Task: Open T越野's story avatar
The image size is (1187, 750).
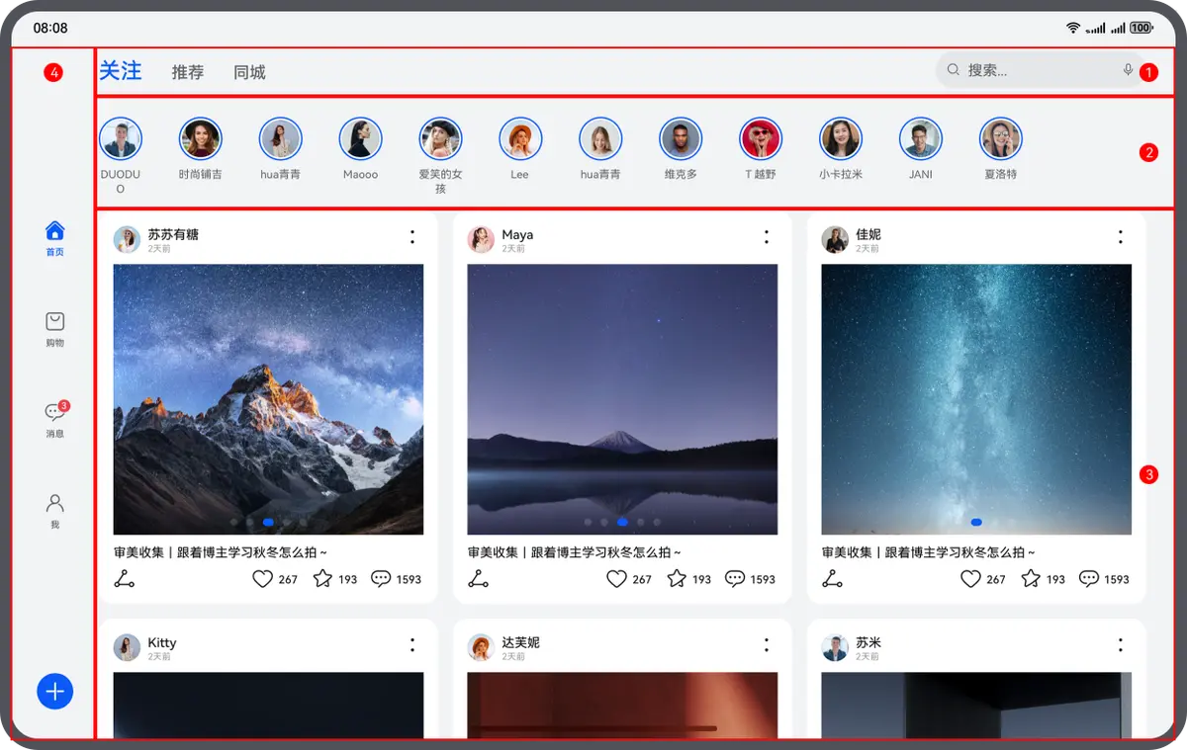Action: point(761,139)
